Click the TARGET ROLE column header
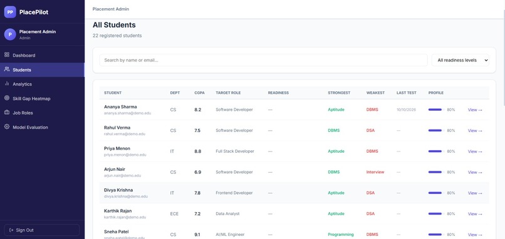This screenshot has width=505, height=239. tap(228, 93)
